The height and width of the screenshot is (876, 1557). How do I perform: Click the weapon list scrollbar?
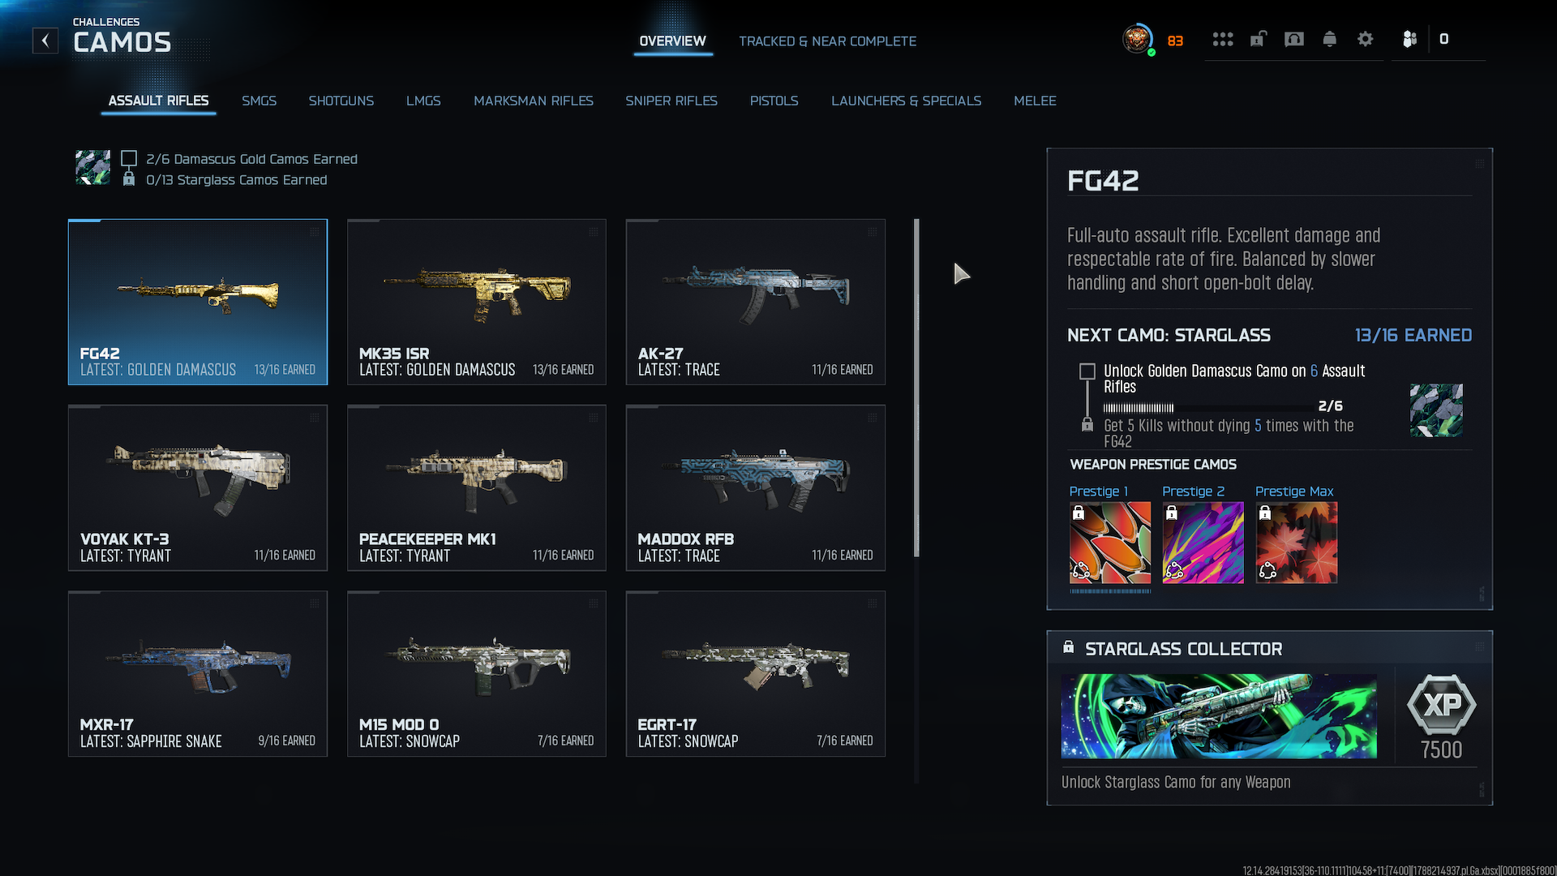[917, 388]
